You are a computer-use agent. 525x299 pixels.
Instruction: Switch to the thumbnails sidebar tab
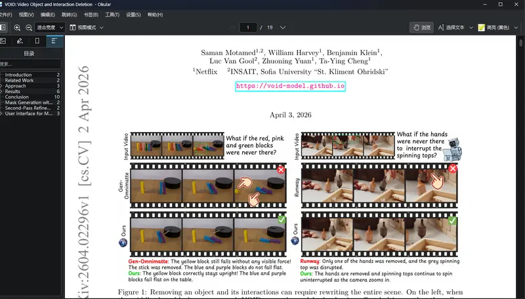[3, 41]
